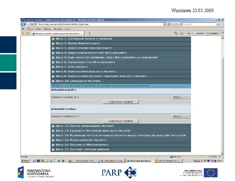Click the page scrollbar down arrow

[x=222, y=153]
